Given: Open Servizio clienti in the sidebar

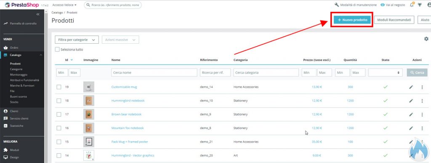Looking at the screenshot, I should [x=16, y=118].
